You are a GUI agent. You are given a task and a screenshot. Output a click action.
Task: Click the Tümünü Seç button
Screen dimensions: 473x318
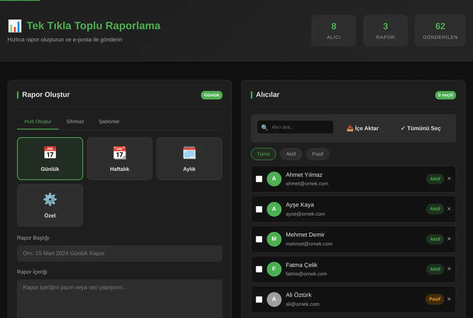(x=421, y=128)
